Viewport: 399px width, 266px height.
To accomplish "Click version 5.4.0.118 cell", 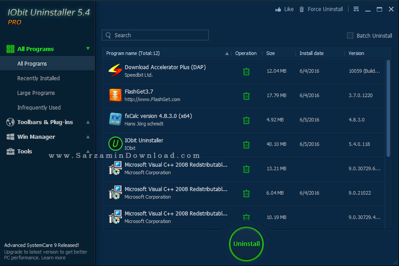I will pos(359,144).
